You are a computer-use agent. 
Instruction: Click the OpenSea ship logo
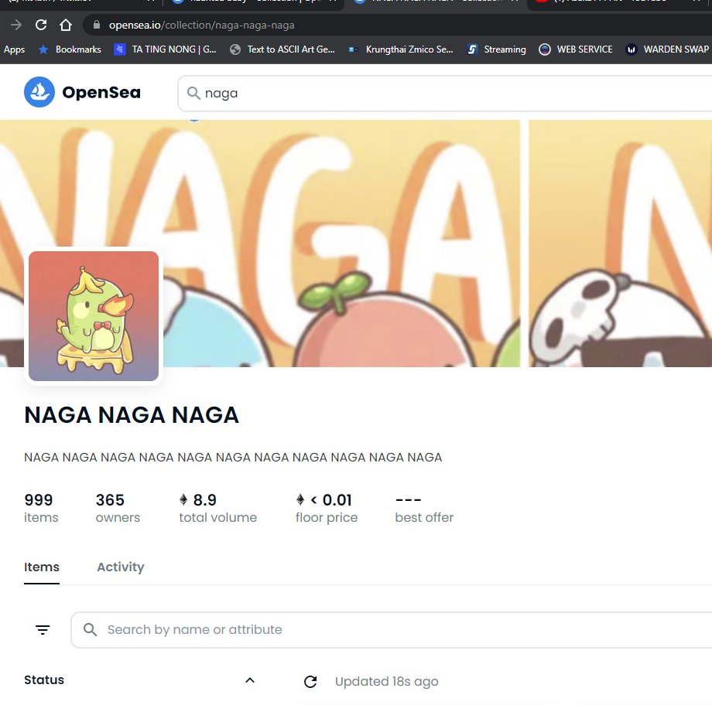[39, 92]
